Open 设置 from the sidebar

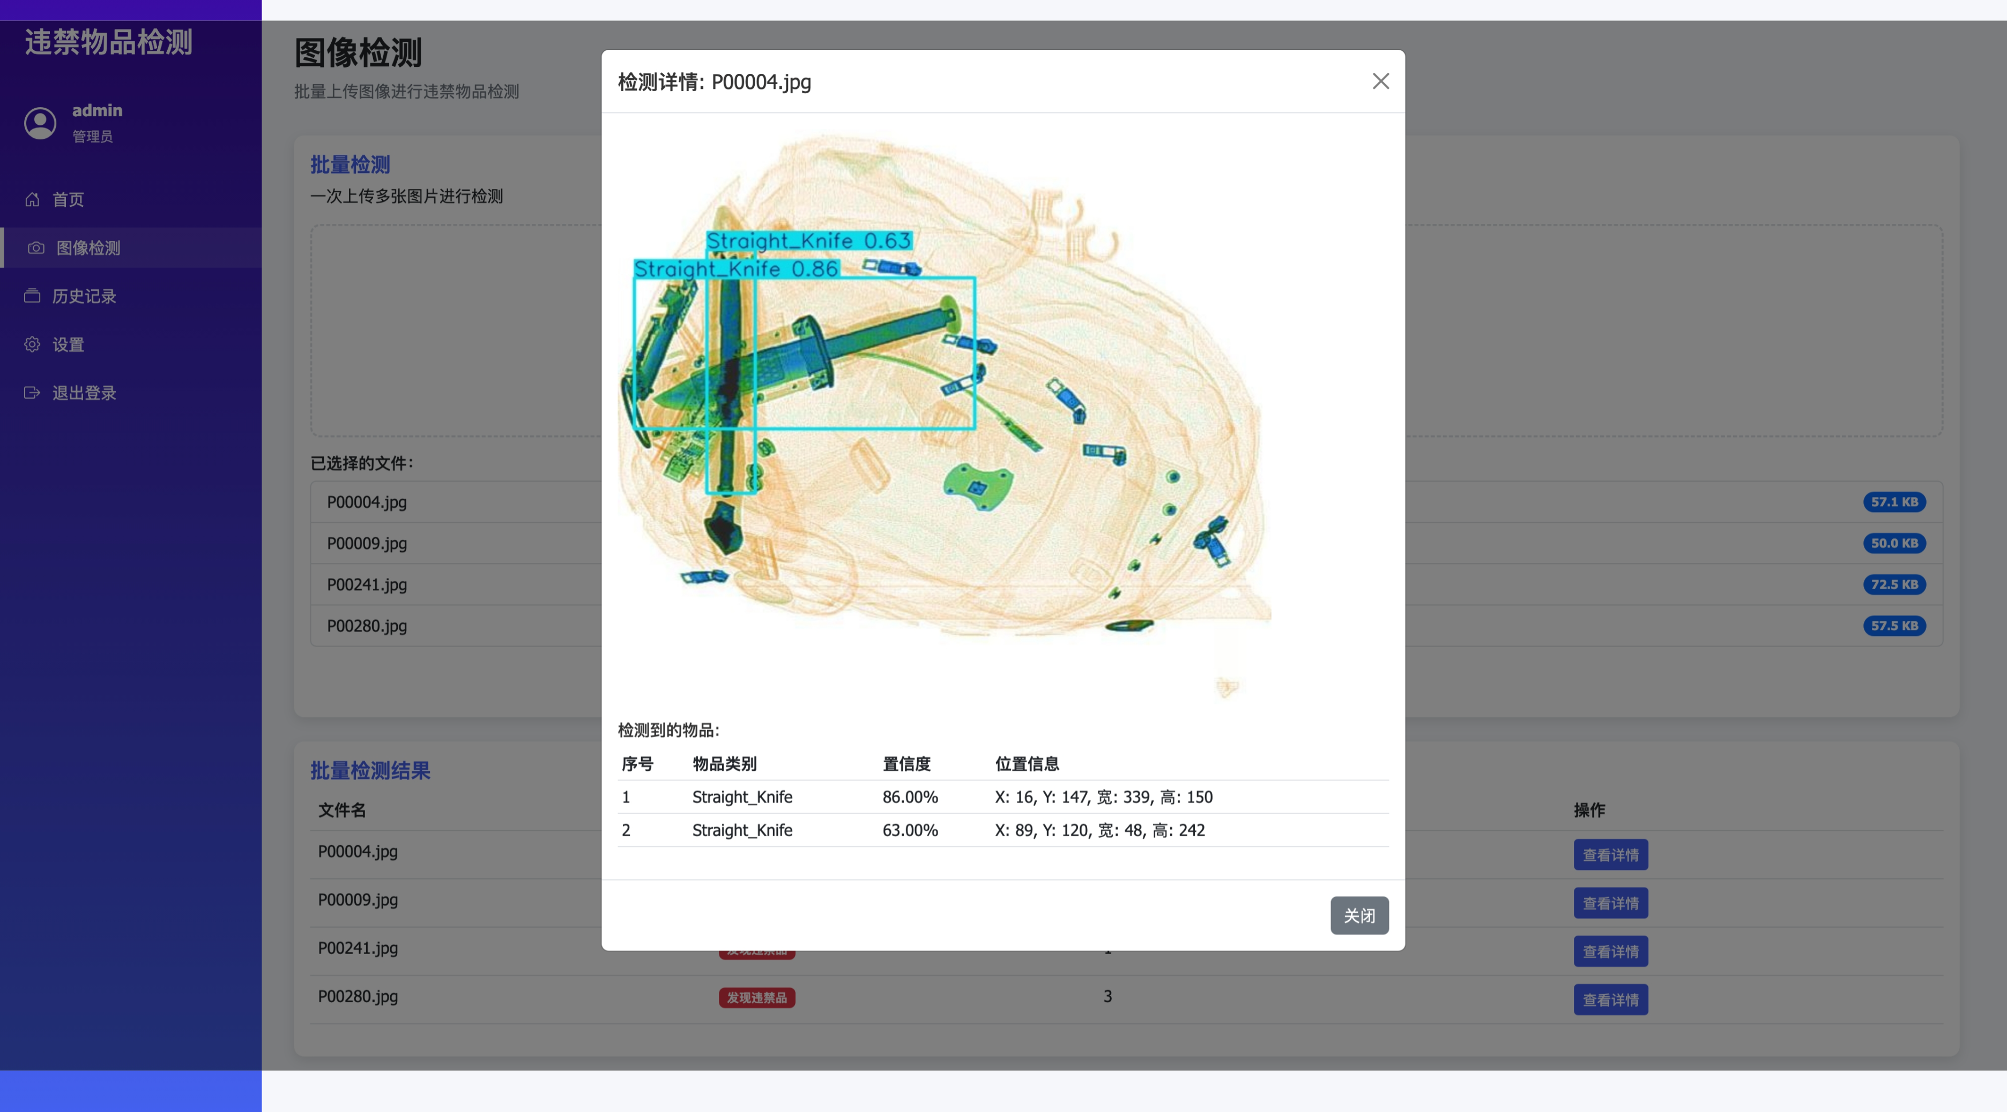click(x=68, y=344)
